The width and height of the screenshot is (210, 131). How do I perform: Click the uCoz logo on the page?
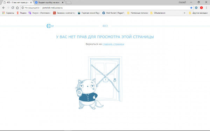click(50, 26)
